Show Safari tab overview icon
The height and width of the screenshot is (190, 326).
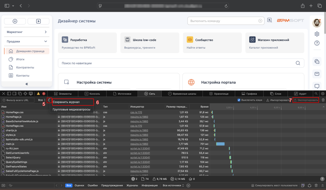(x=320, y=6)
